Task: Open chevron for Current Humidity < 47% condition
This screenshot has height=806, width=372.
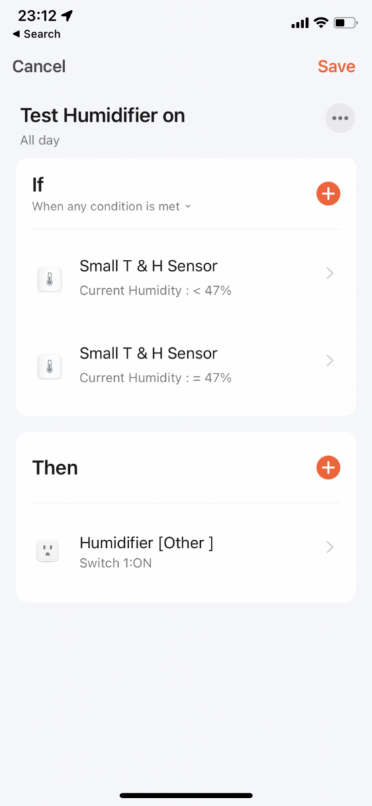Action: [330, 273]
